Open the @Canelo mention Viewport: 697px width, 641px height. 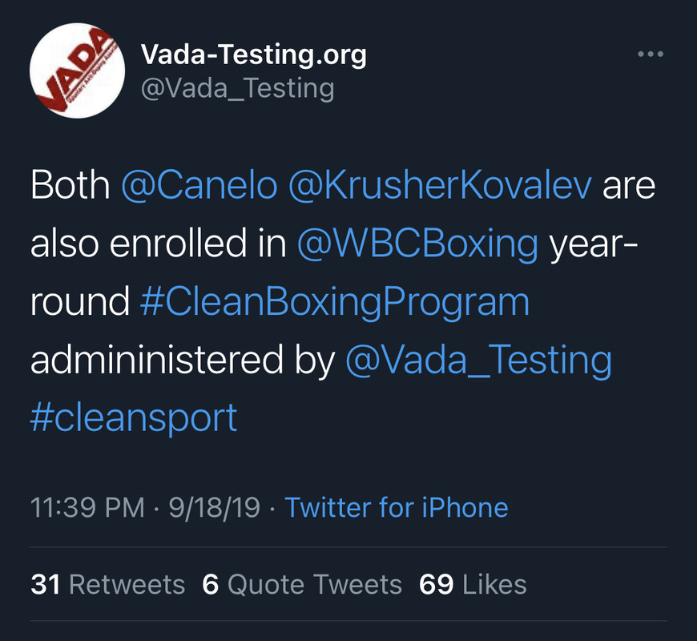click(x=199, y=186)
